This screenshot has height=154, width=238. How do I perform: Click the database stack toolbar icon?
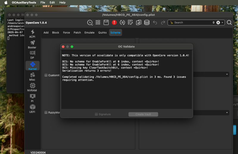[x=147, y=23]
